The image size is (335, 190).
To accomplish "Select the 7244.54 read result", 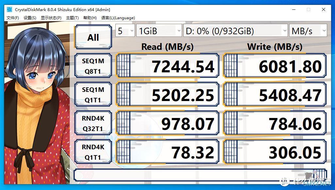I will click(167, 66).
